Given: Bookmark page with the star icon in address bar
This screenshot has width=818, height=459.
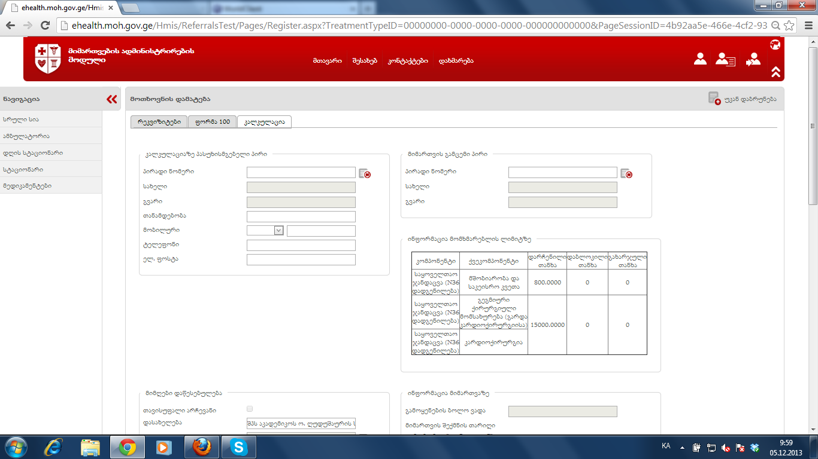Looking at the screenshot, I should 789,26.
